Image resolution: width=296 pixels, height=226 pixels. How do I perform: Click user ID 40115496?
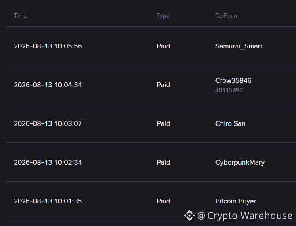coord(229,90)
